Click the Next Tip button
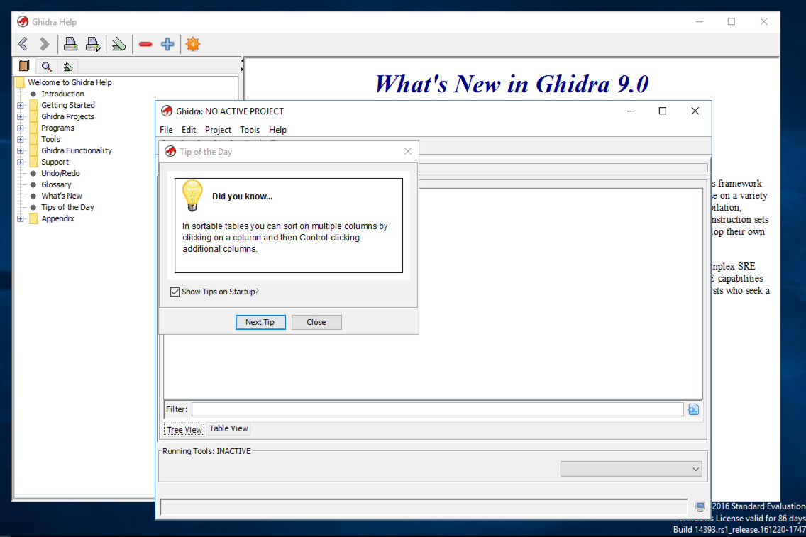 (260, 322)
